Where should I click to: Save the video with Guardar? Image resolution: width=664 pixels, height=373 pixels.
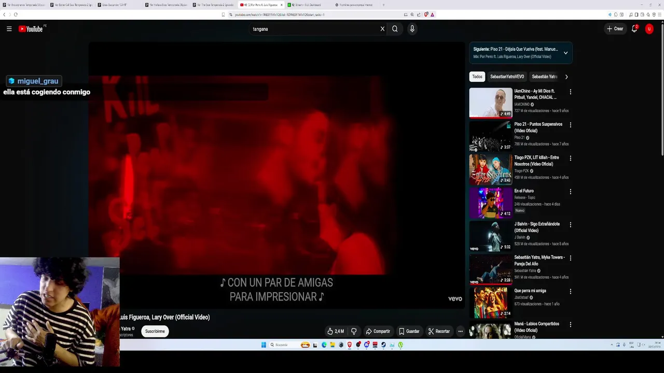click(409, 331)
